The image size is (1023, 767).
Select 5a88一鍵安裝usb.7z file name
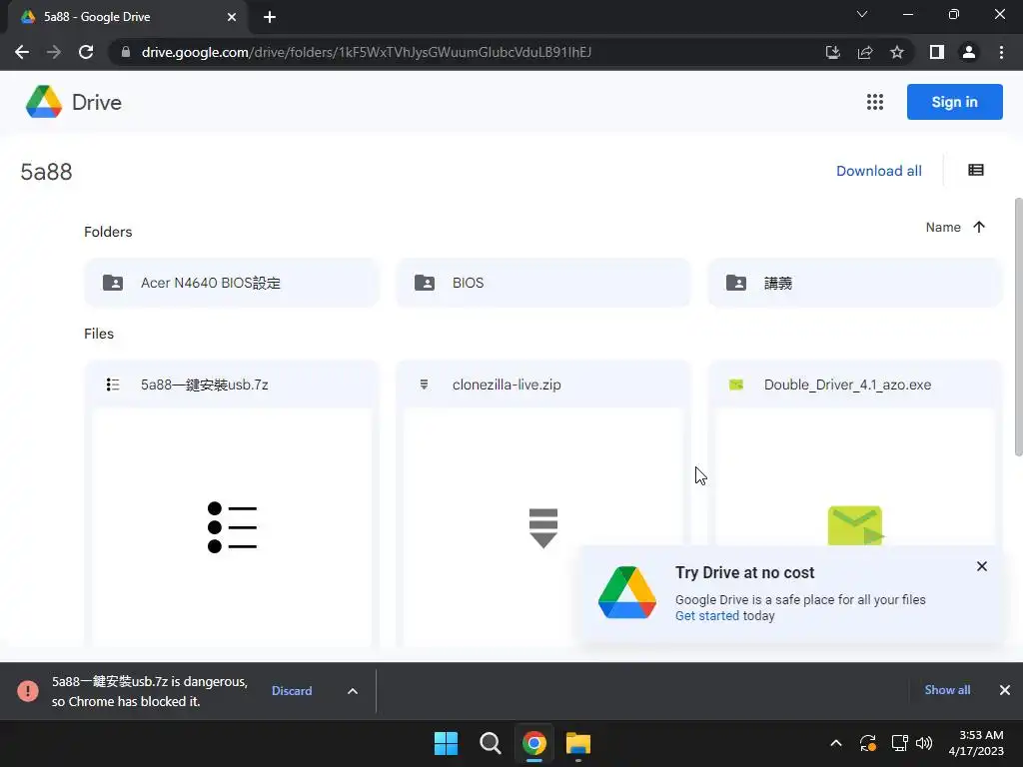[x=204, y=384]
